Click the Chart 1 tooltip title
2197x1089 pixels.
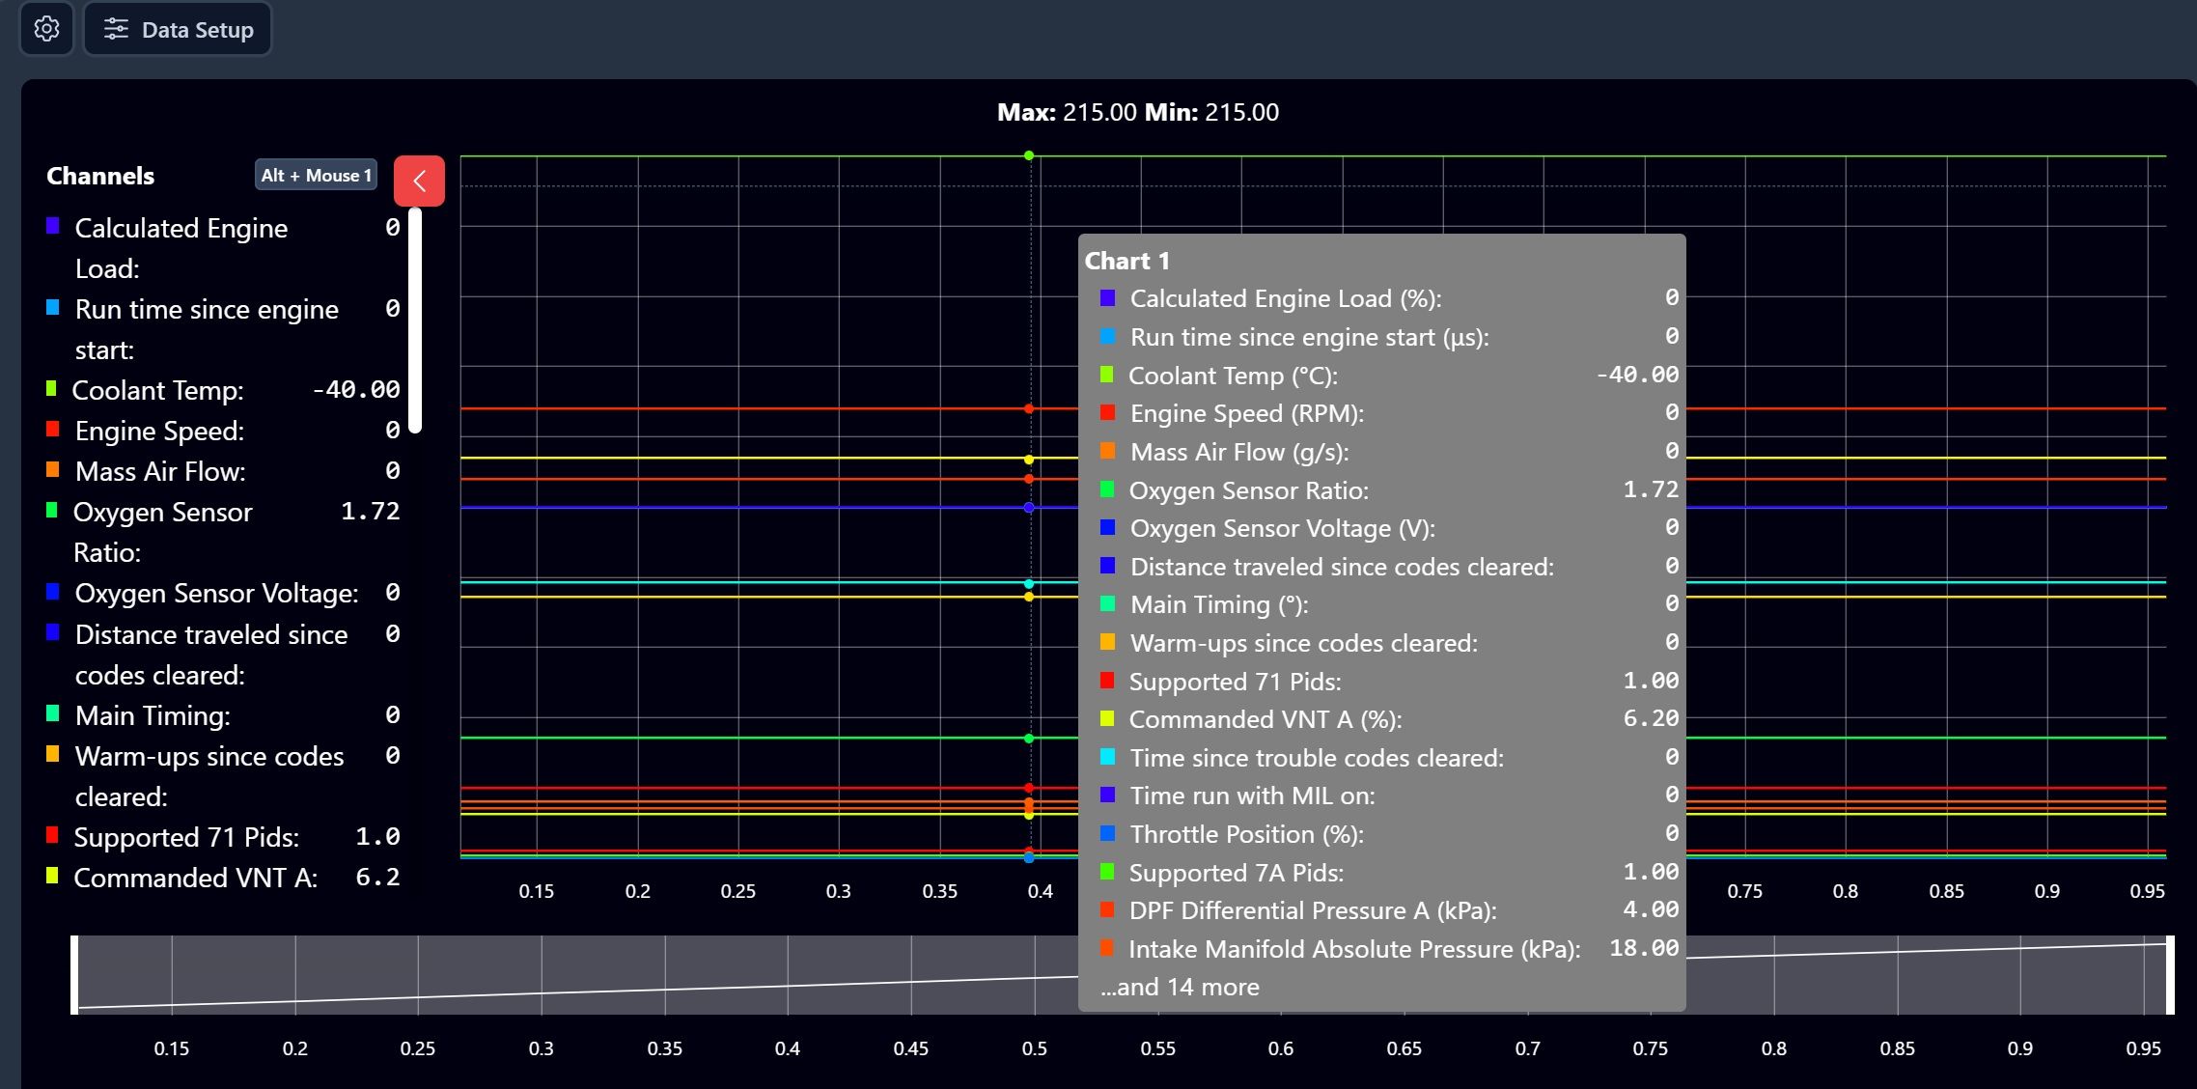pos(1126,261)
